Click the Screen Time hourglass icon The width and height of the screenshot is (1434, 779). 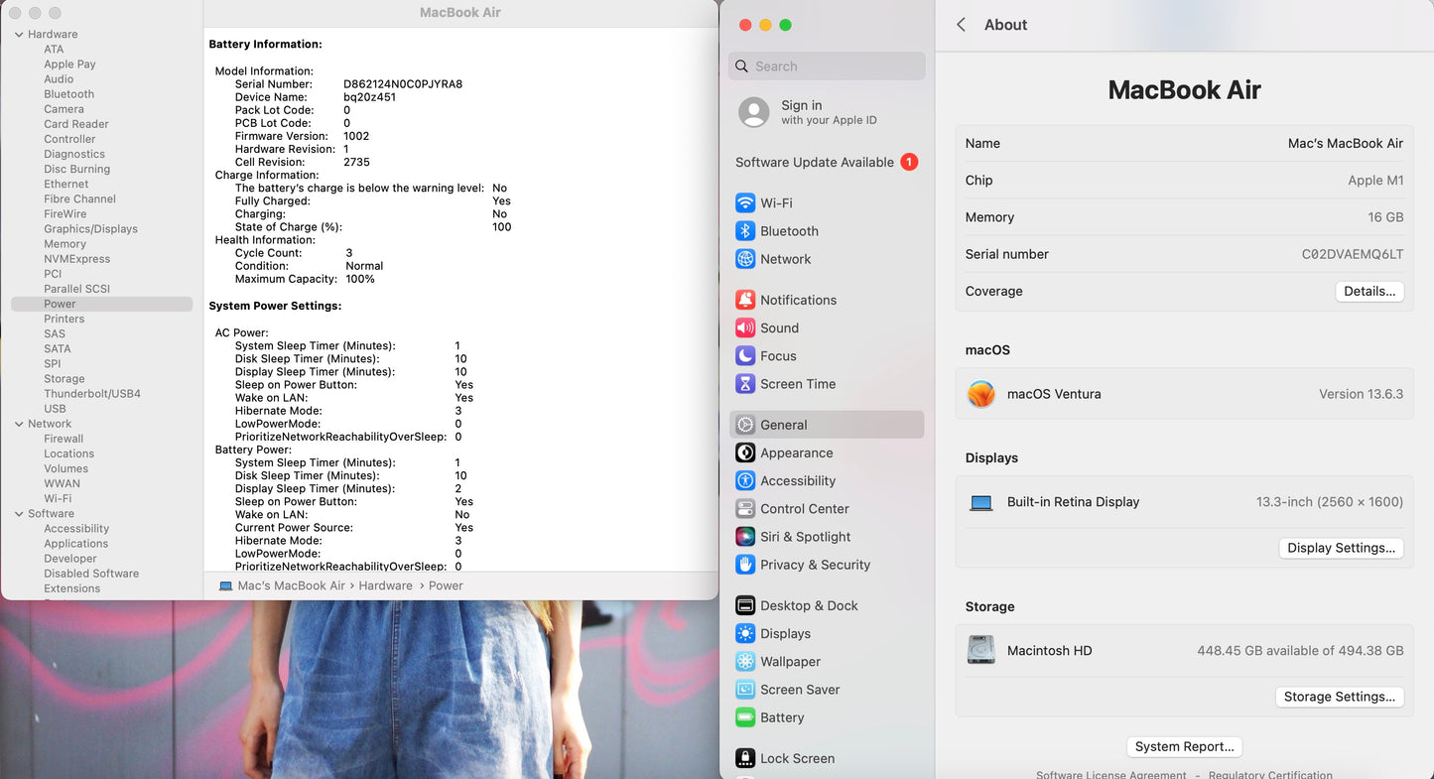(745, 384)
